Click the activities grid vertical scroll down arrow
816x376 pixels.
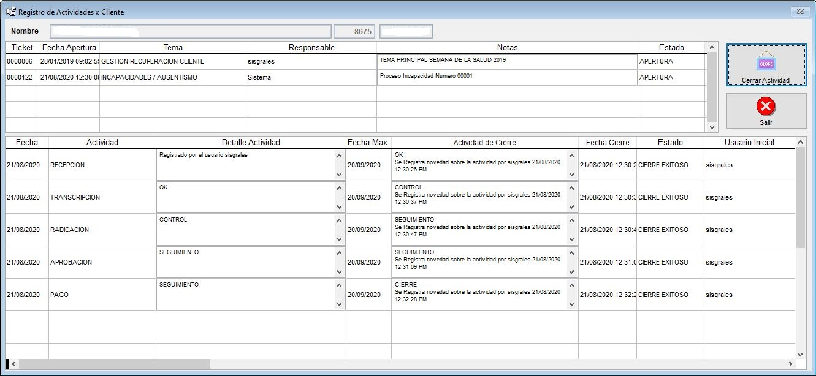click(800, 354)
